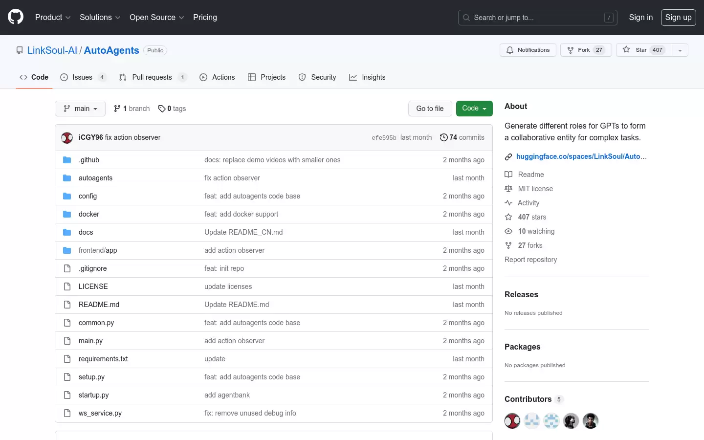Click the Notifications bell button
The width and height of the screenshot is (704, 440).
click(x=528, y=50)
